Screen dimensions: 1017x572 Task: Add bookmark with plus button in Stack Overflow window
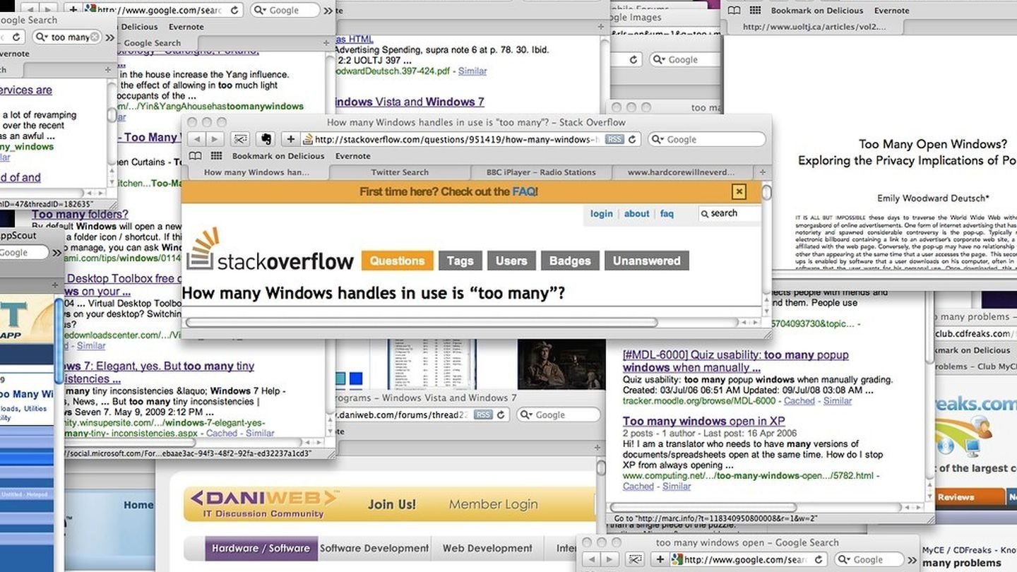coord(290,140)
